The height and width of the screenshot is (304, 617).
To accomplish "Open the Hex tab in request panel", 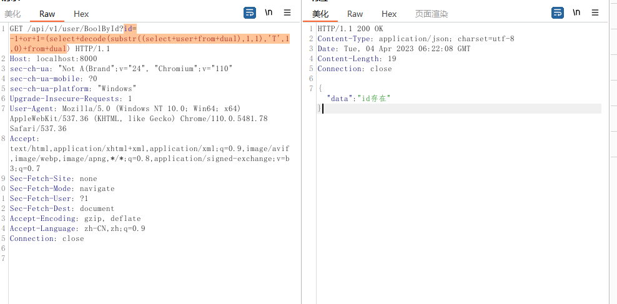I will [81, 14].
